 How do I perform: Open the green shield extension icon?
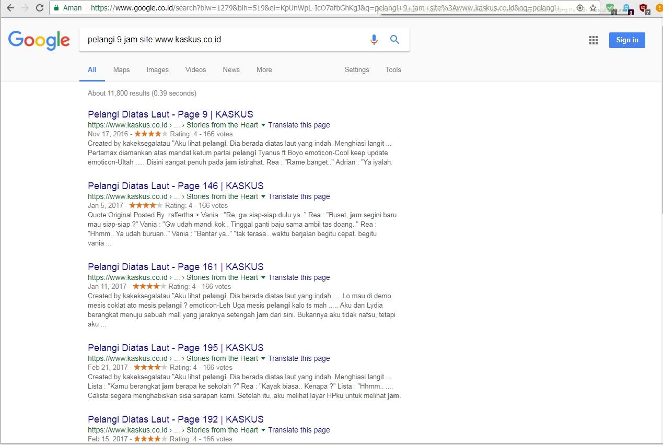(610, 8)
